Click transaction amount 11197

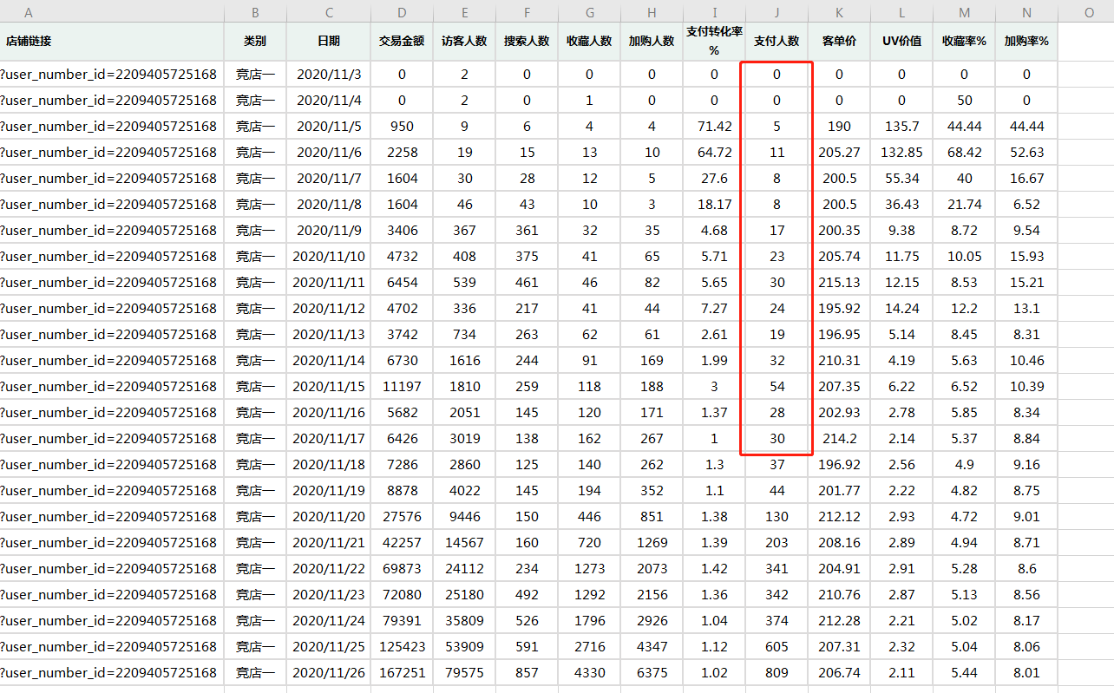[x=402, y=387]
